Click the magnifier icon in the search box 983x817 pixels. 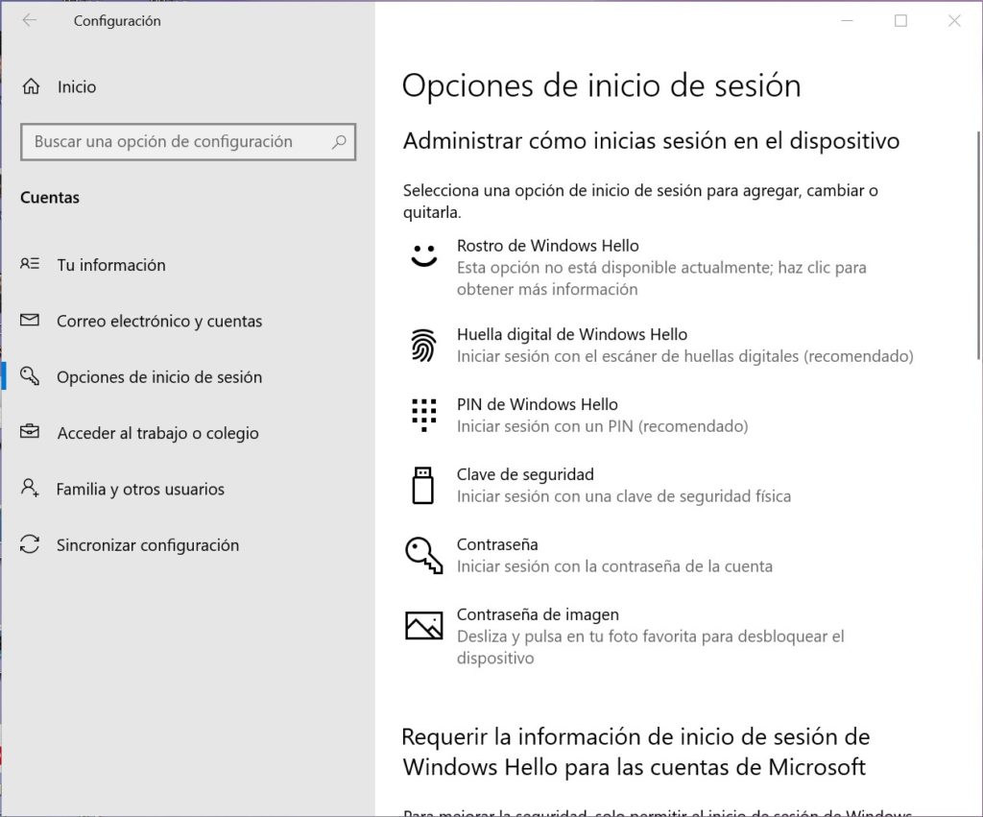tap(339, 142)
